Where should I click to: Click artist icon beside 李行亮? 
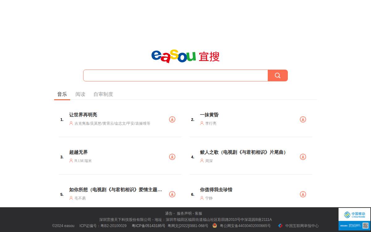coord(202,123)
